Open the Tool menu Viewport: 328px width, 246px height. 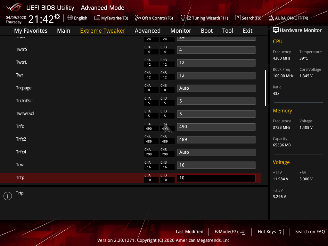point(227,30)
